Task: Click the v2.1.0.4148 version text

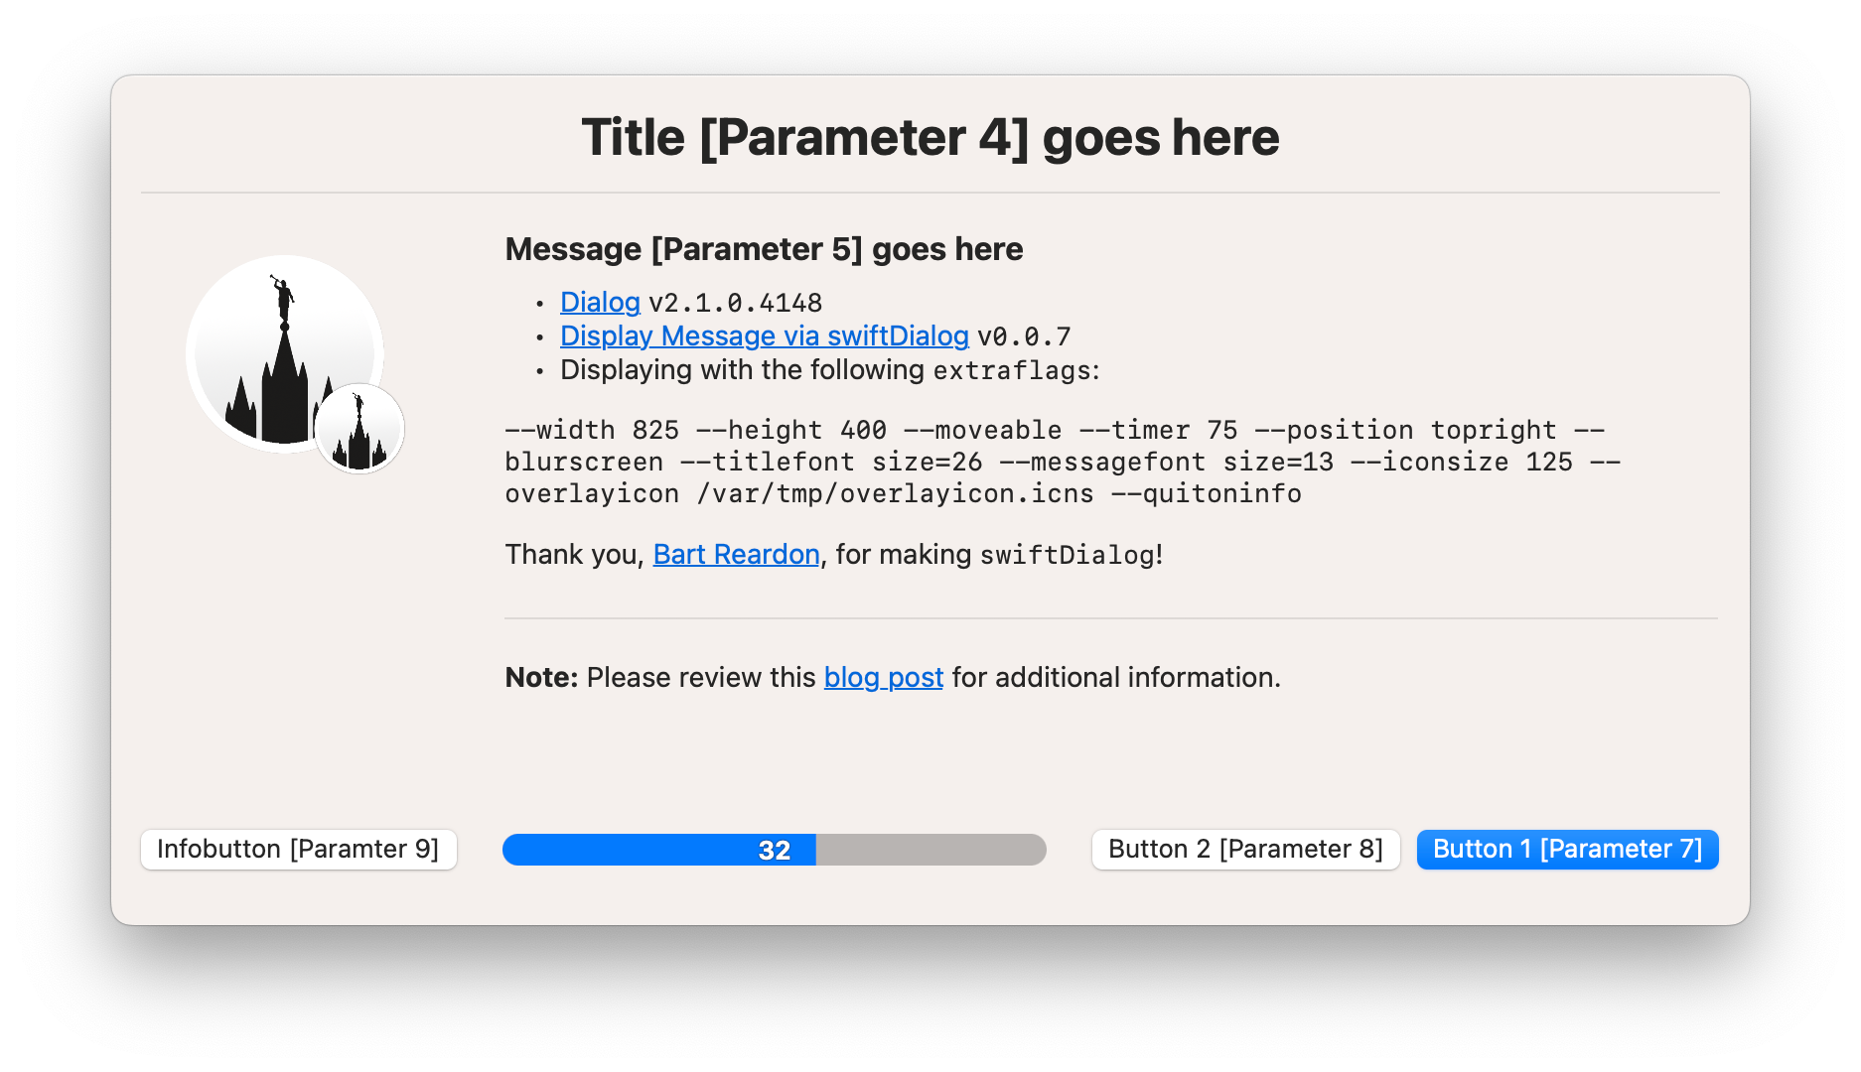Action: coord(736,303)
